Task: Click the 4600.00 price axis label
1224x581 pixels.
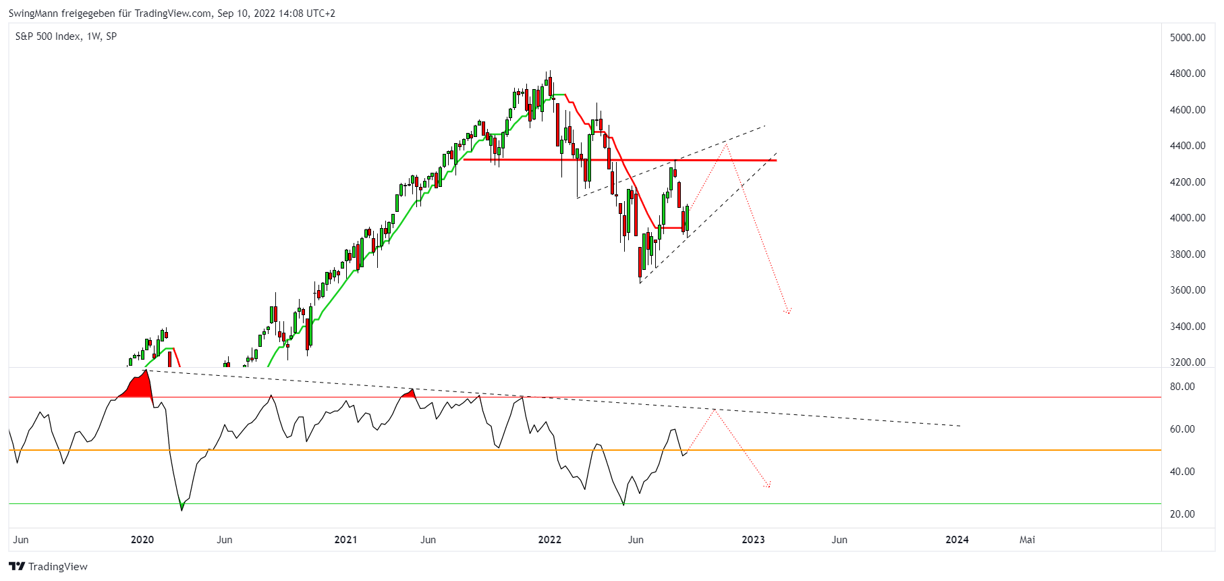Action: click(1188, 110)
